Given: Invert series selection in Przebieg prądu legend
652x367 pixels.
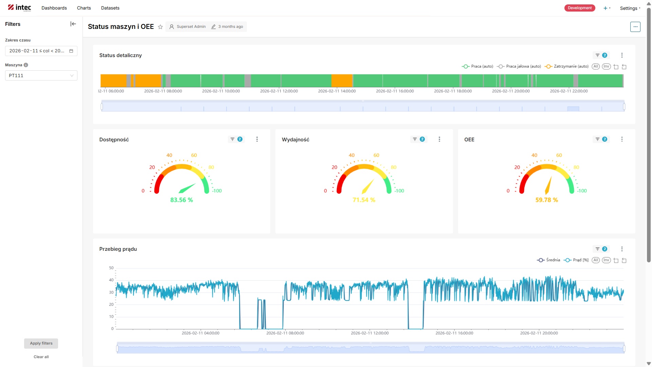Looking at the screenshot, I should click(606, 260).
